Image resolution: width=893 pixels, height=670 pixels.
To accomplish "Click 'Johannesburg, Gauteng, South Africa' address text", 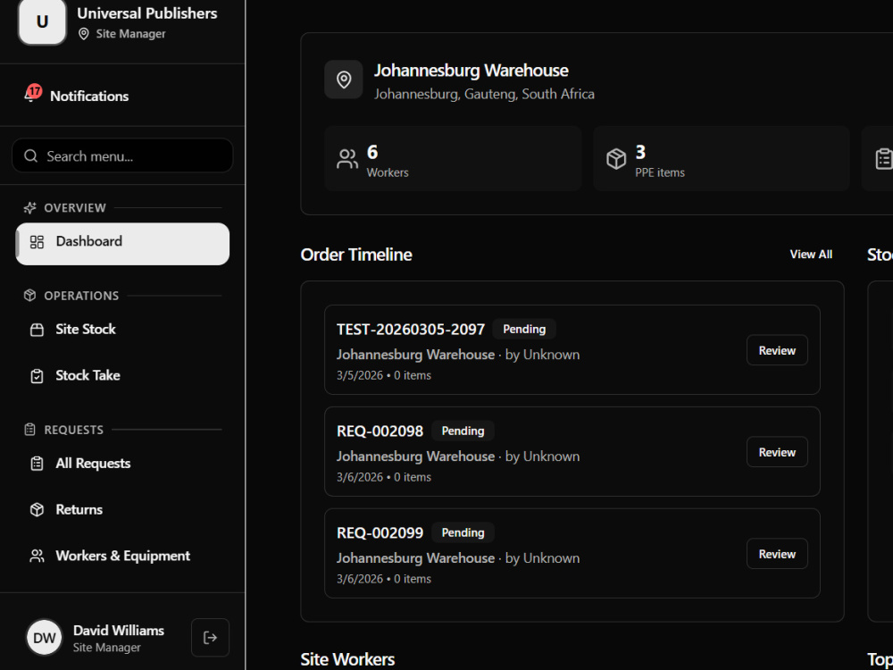I will pos(484,94).
